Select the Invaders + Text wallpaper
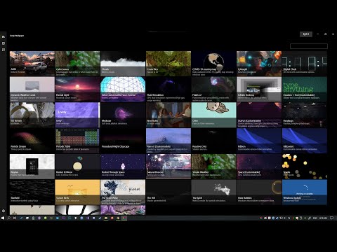 [305, 89]
